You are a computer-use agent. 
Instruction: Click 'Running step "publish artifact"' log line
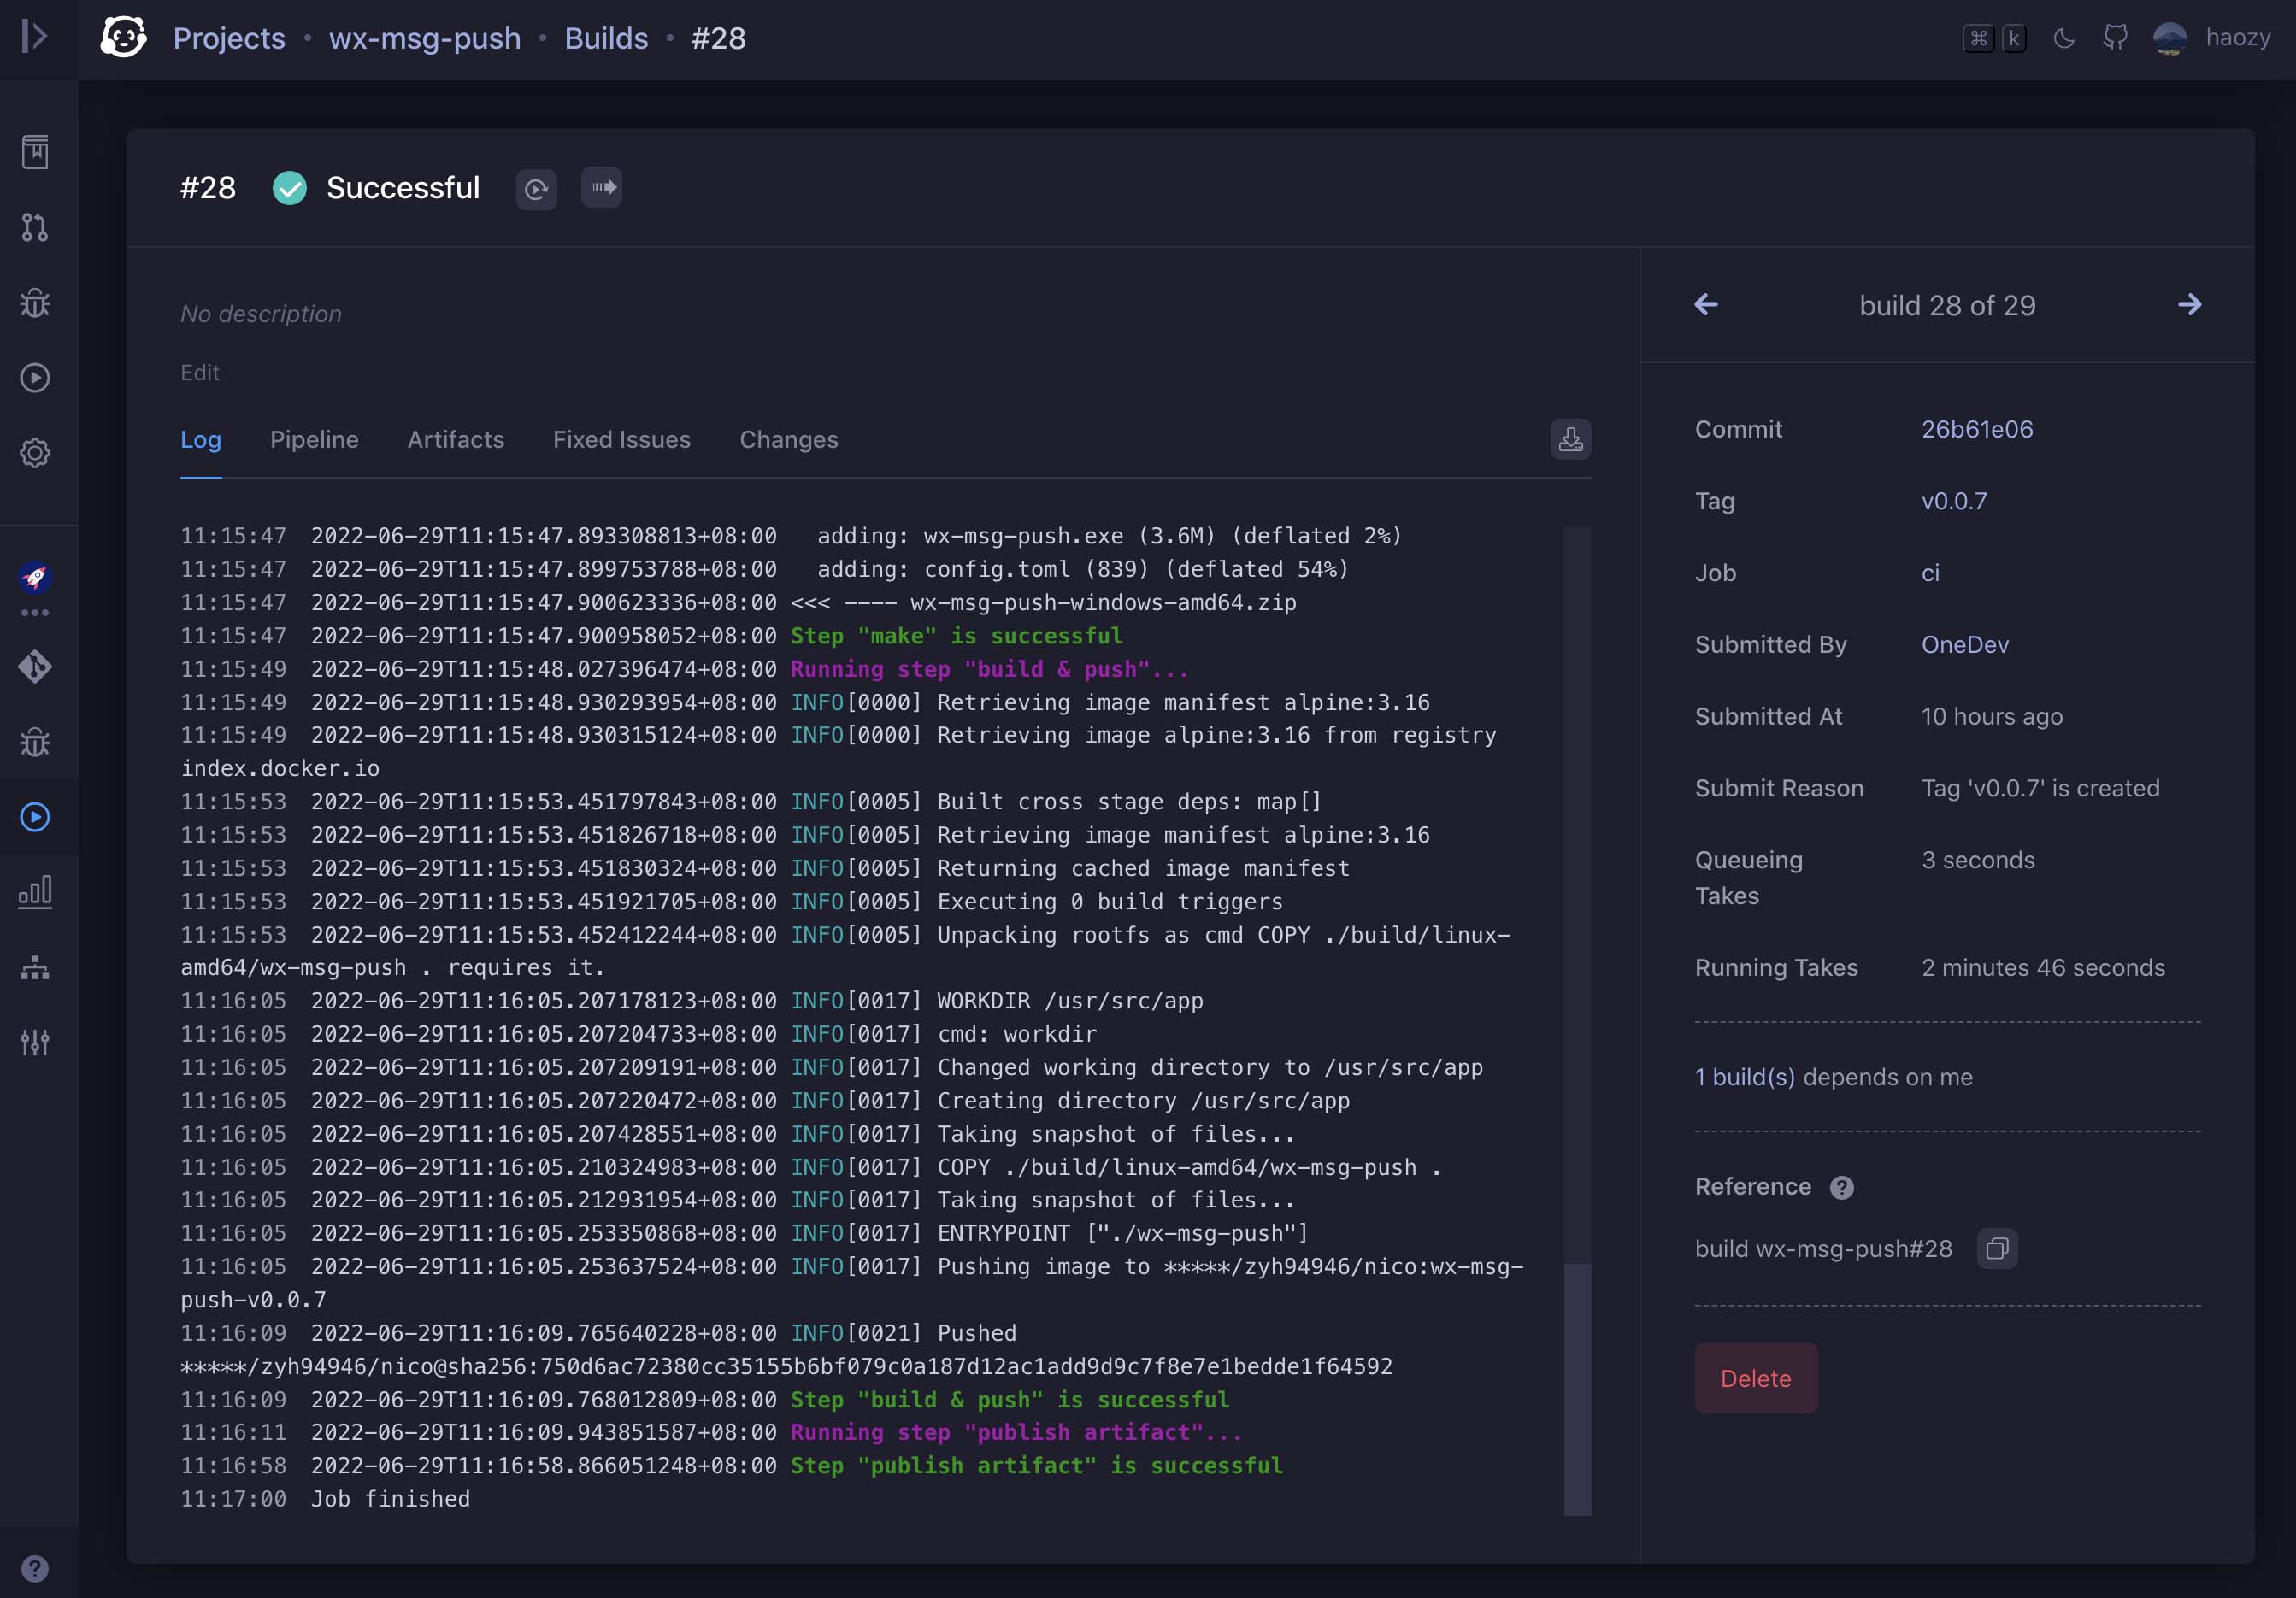[1016, 1432]
